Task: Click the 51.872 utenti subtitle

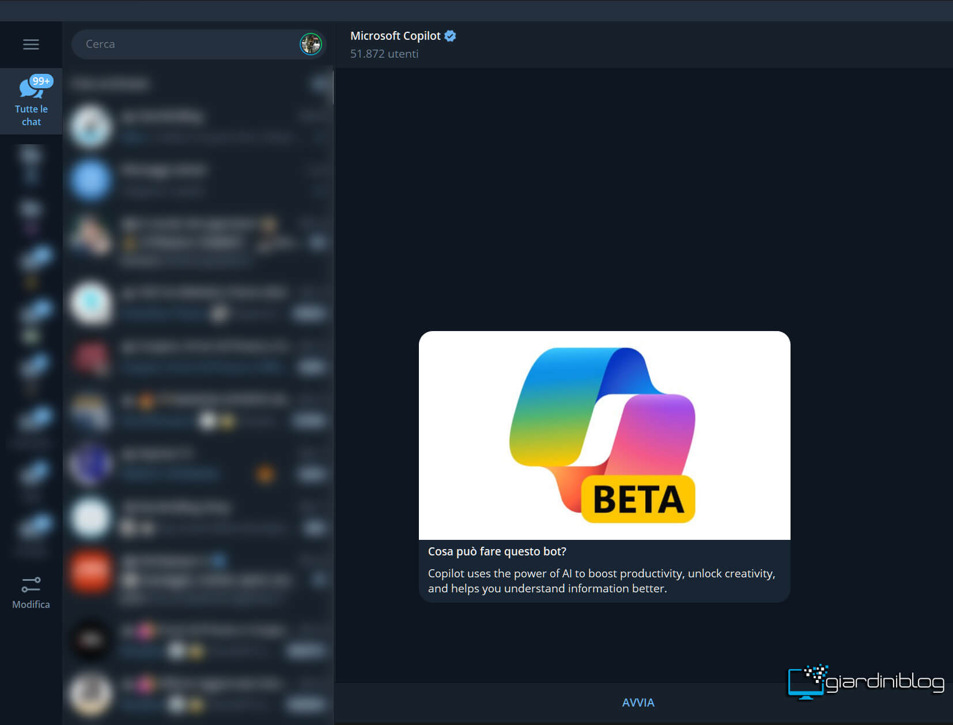Action: tap(384, 54)
